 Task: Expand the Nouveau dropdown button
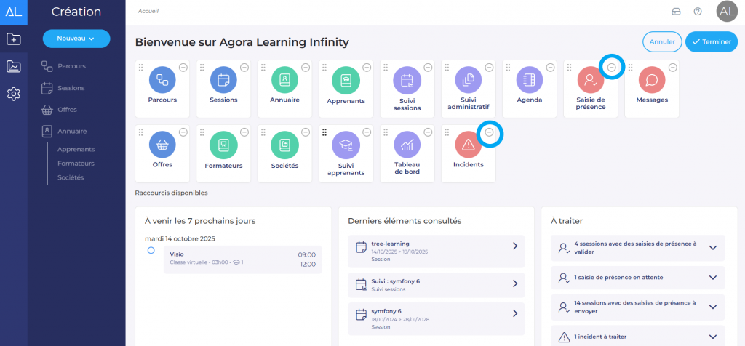[76, 38]
